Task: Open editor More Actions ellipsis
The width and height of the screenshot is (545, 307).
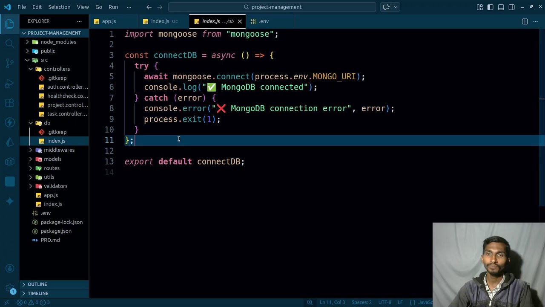Action: click(x=536, y=21)
